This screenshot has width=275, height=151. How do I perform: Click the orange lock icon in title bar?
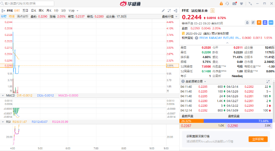coord(221,3)
